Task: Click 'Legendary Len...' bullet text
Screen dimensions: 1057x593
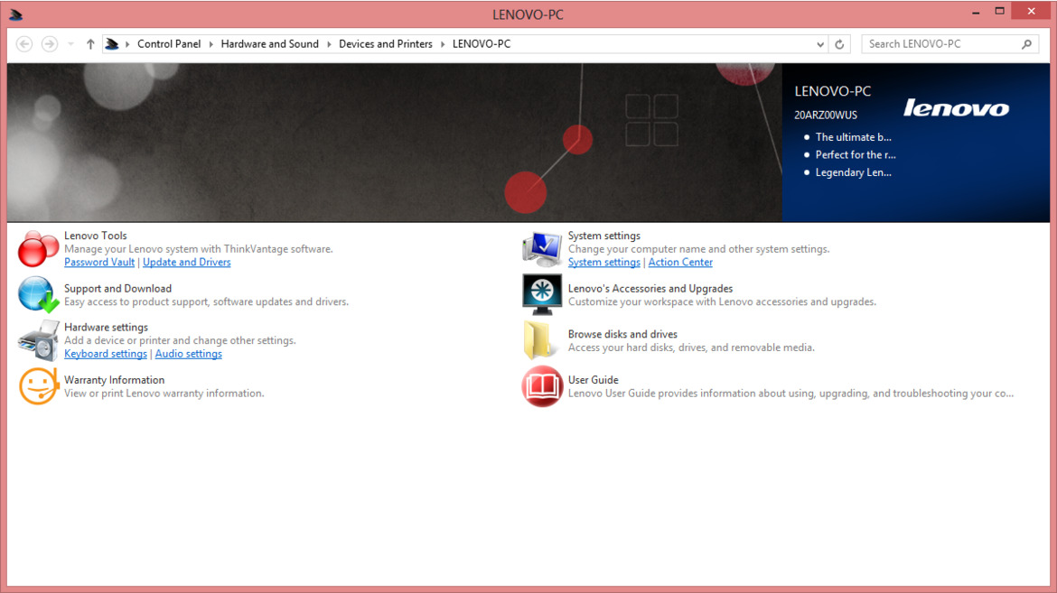Action: [854, 172]
